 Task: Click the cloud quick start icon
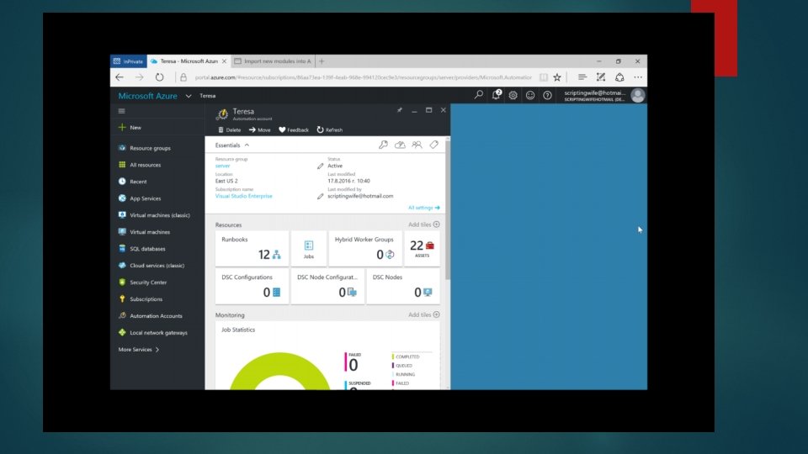tap(400, 145)
